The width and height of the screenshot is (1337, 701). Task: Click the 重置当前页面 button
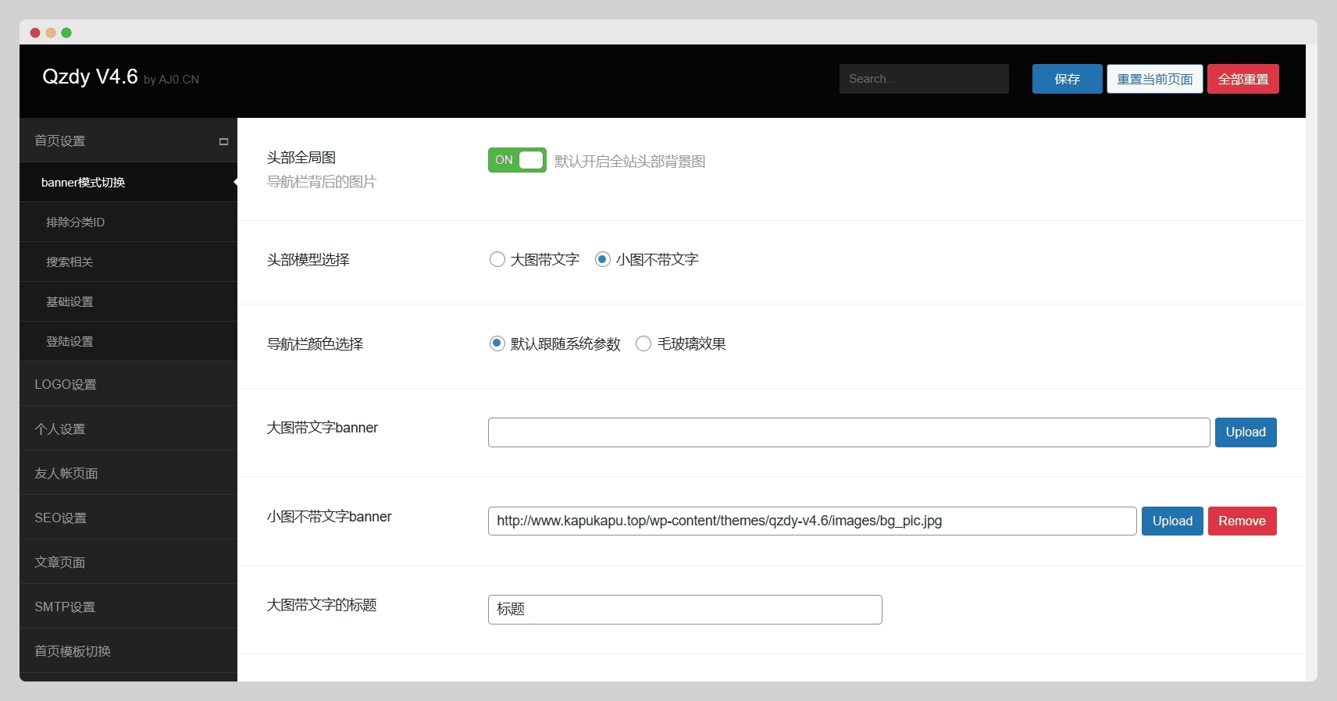[1154, 79]
